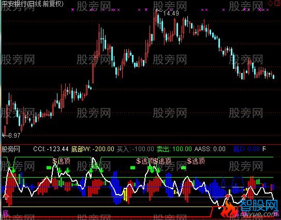Screen dimensions: 281x220
Task: Click the magenta 底 label at bottom left
Action: [5, 214]
